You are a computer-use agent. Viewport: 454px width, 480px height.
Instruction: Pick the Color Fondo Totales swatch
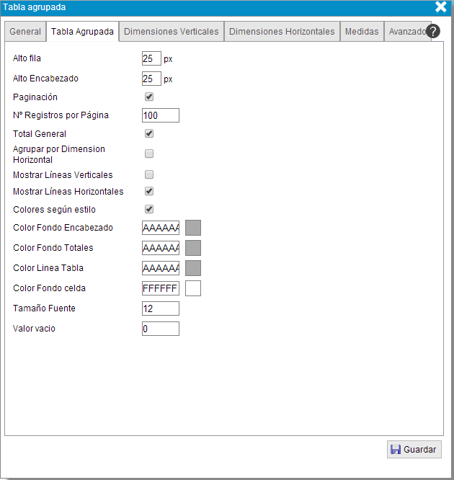pos(193,248)
